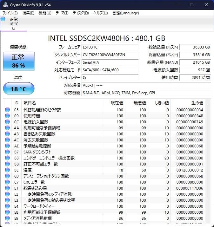Click the interface field Serial ATA
The width and height of the screenshot is (214, 227).
[x=110, y=62]
